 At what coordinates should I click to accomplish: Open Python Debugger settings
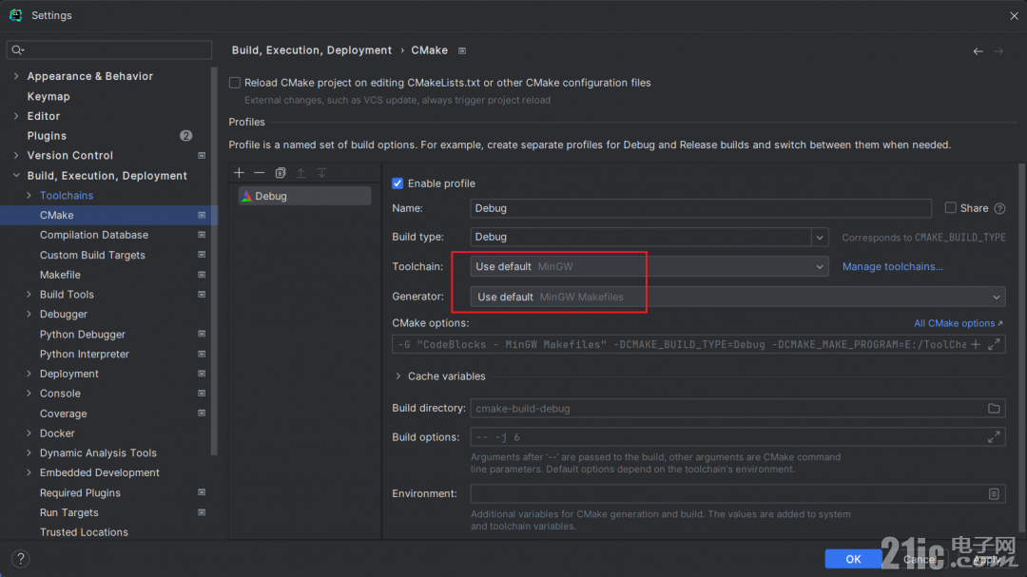click(x=83, y=335)
